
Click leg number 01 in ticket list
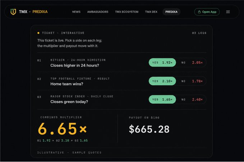(39, 60)
